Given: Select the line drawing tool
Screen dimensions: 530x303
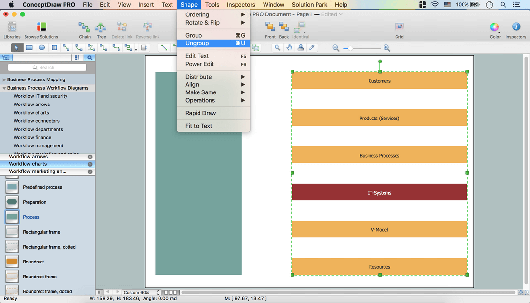Looking at the screenshot, I should [164, 48].
